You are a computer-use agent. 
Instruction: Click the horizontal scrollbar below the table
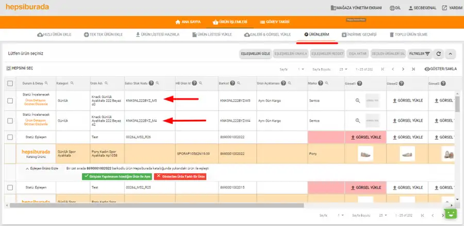pyautogui.click(x=157, y=205)
